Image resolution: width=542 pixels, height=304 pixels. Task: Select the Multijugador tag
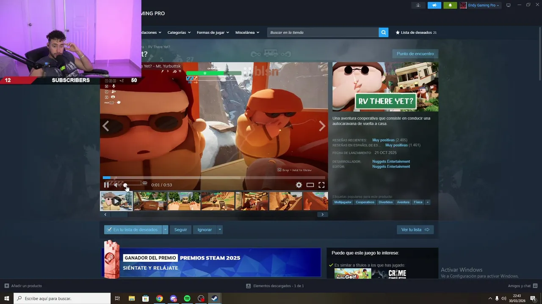click(343, 202)
